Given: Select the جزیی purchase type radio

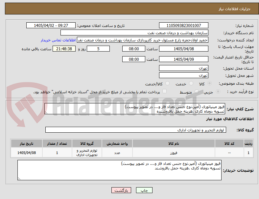Looking at the screenshot, I should click(x=218, y=92).
